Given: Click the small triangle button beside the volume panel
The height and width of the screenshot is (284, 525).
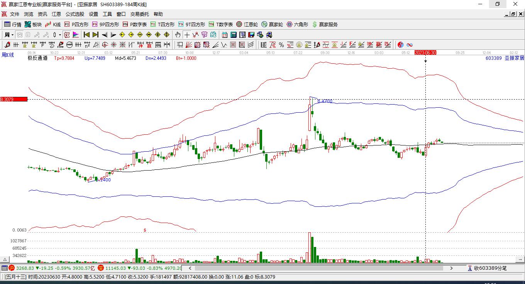Looking at the screenshot, I should tap(5, 260).
